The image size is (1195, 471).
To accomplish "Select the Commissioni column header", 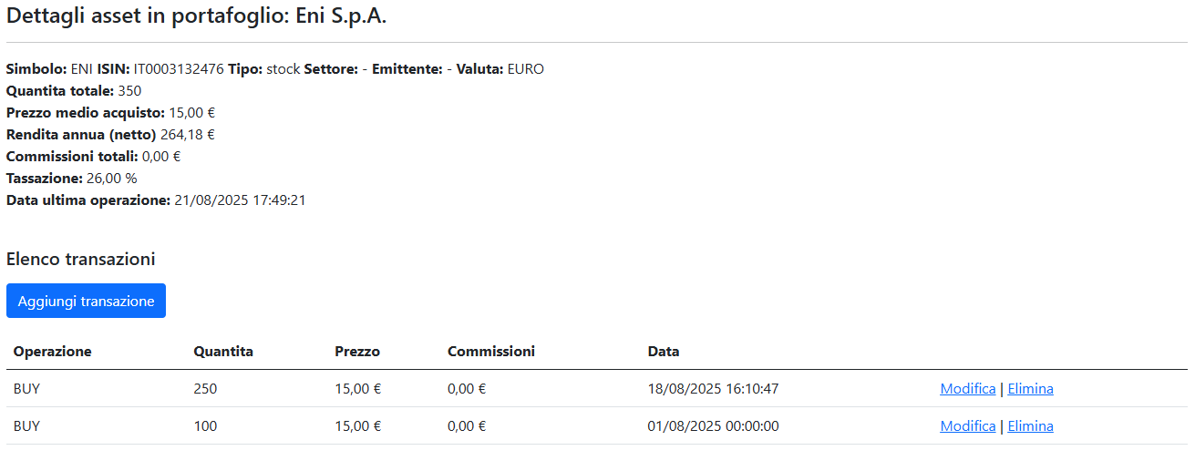I will [490, 352].
